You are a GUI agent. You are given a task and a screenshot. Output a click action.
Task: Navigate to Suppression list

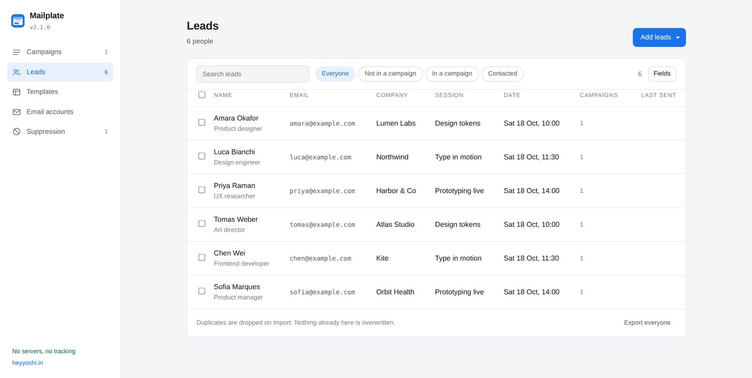tap(60, 132)
